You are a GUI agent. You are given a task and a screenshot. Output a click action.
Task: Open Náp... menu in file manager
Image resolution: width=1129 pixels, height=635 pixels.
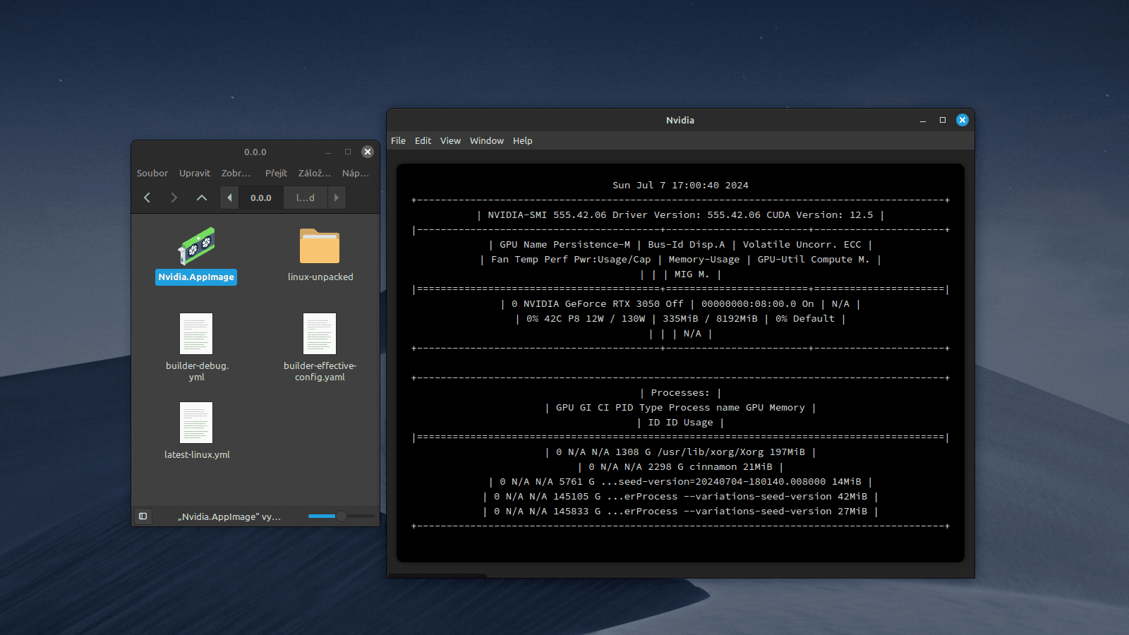click(356, 173)
